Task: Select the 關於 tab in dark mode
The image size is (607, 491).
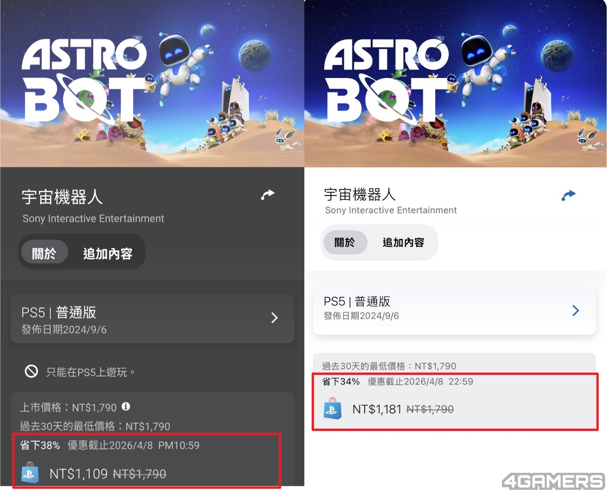Action: pos(44,253)
